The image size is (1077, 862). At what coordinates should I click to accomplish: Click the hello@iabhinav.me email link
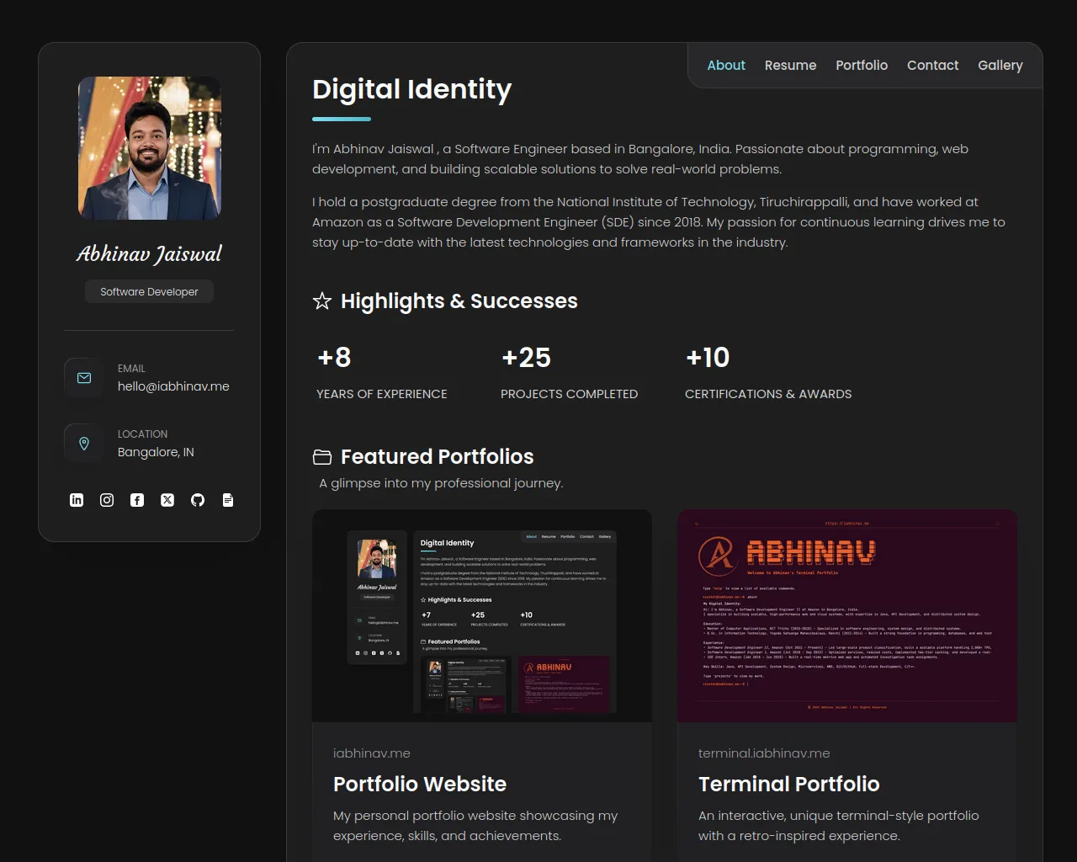pyautogui.click(x=173, y=386)
